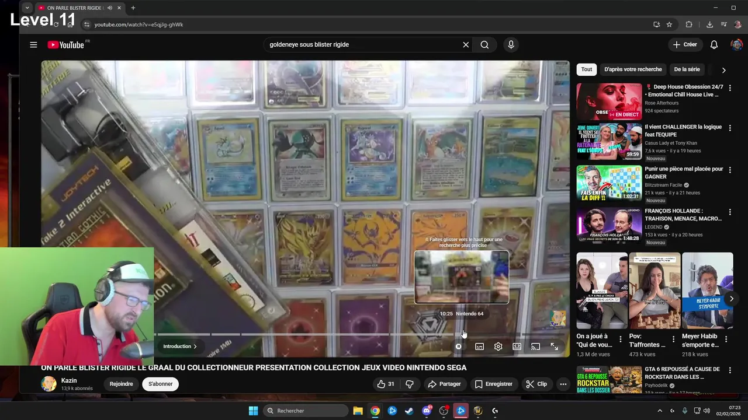Open File Explorer from the taskbar
Screen dimensions: 748x420
[358, 411]
